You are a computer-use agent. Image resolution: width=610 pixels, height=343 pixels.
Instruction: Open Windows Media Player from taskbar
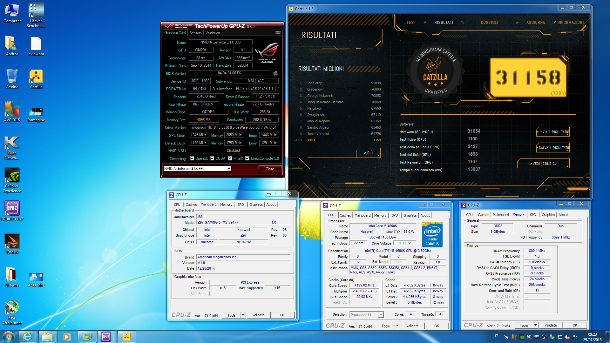pos(66,337)
